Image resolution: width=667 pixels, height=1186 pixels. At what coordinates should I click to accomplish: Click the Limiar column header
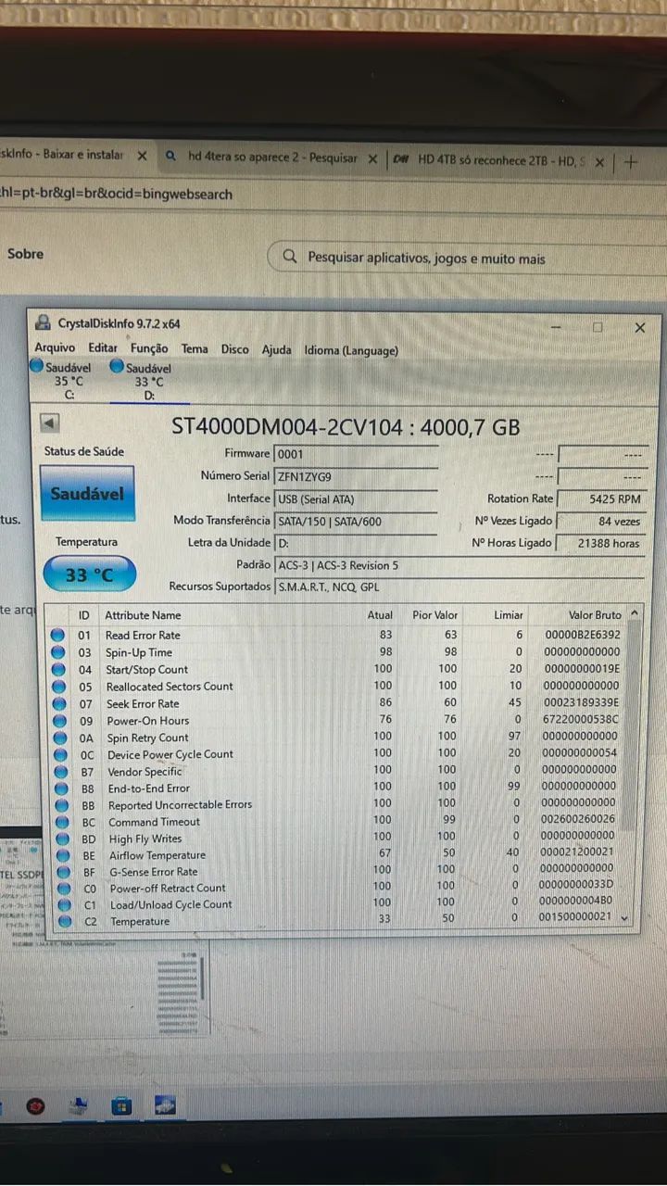click(508, 615)
